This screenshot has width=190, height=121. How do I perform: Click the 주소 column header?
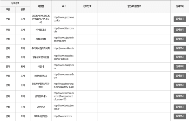[x=64, y=6]
